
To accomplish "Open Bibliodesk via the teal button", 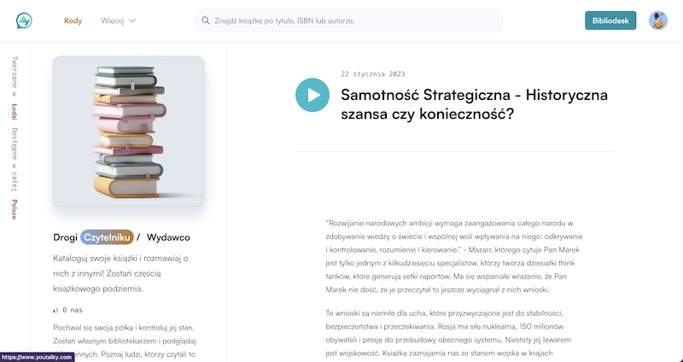I will [610, 20].
